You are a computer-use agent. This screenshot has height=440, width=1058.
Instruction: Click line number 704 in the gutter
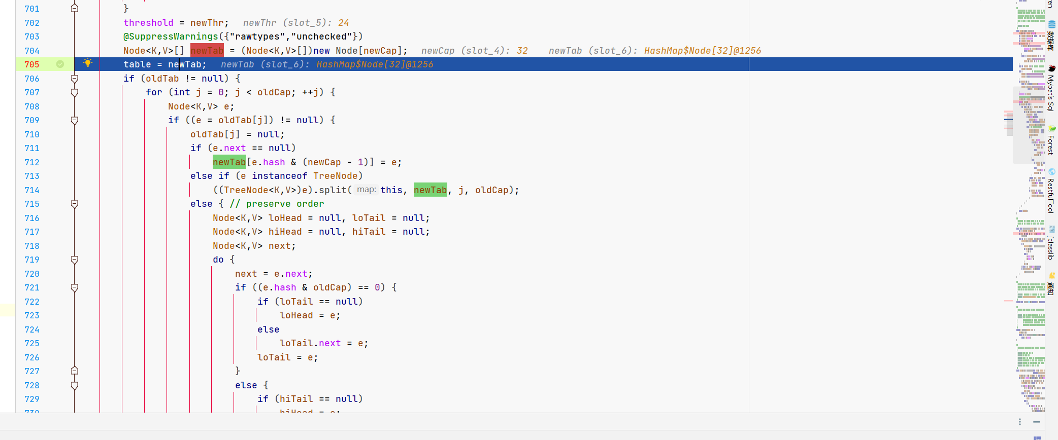click(x=32, y=51)
